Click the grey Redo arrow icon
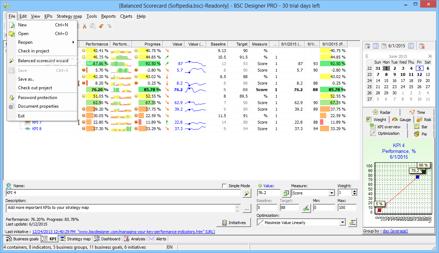 pos(109,26)
